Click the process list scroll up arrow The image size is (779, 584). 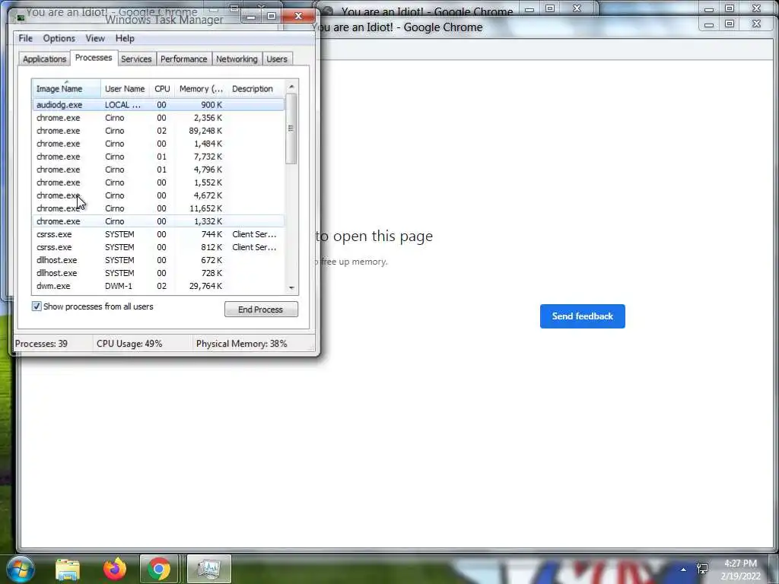pos(291,87)
